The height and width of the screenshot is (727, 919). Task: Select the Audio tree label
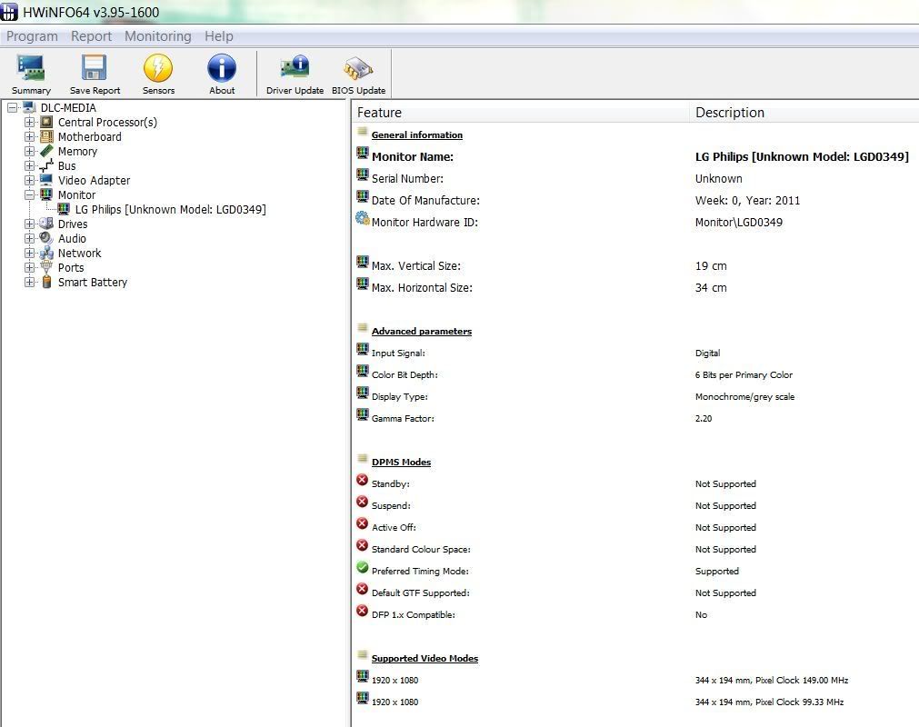[72, 238]
